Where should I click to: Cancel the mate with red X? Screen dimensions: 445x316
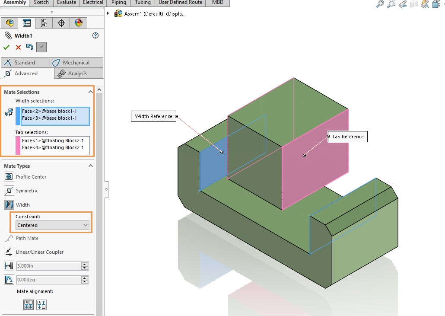point(18,47)
